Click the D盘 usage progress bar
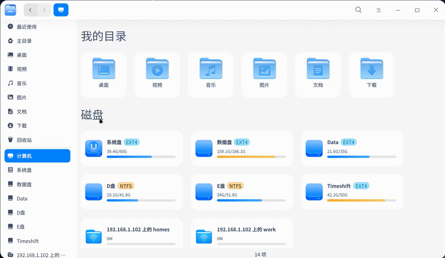The width and height of the screenshot is (445, 258). click(x=141, y=200)
